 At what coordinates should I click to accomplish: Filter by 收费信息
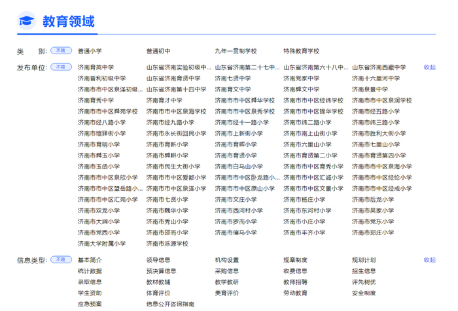[295, 271]
